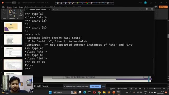Select the text T tool in annotation toolbar
The width and height of the screenshot is (169, 95).
click(82, 3)
